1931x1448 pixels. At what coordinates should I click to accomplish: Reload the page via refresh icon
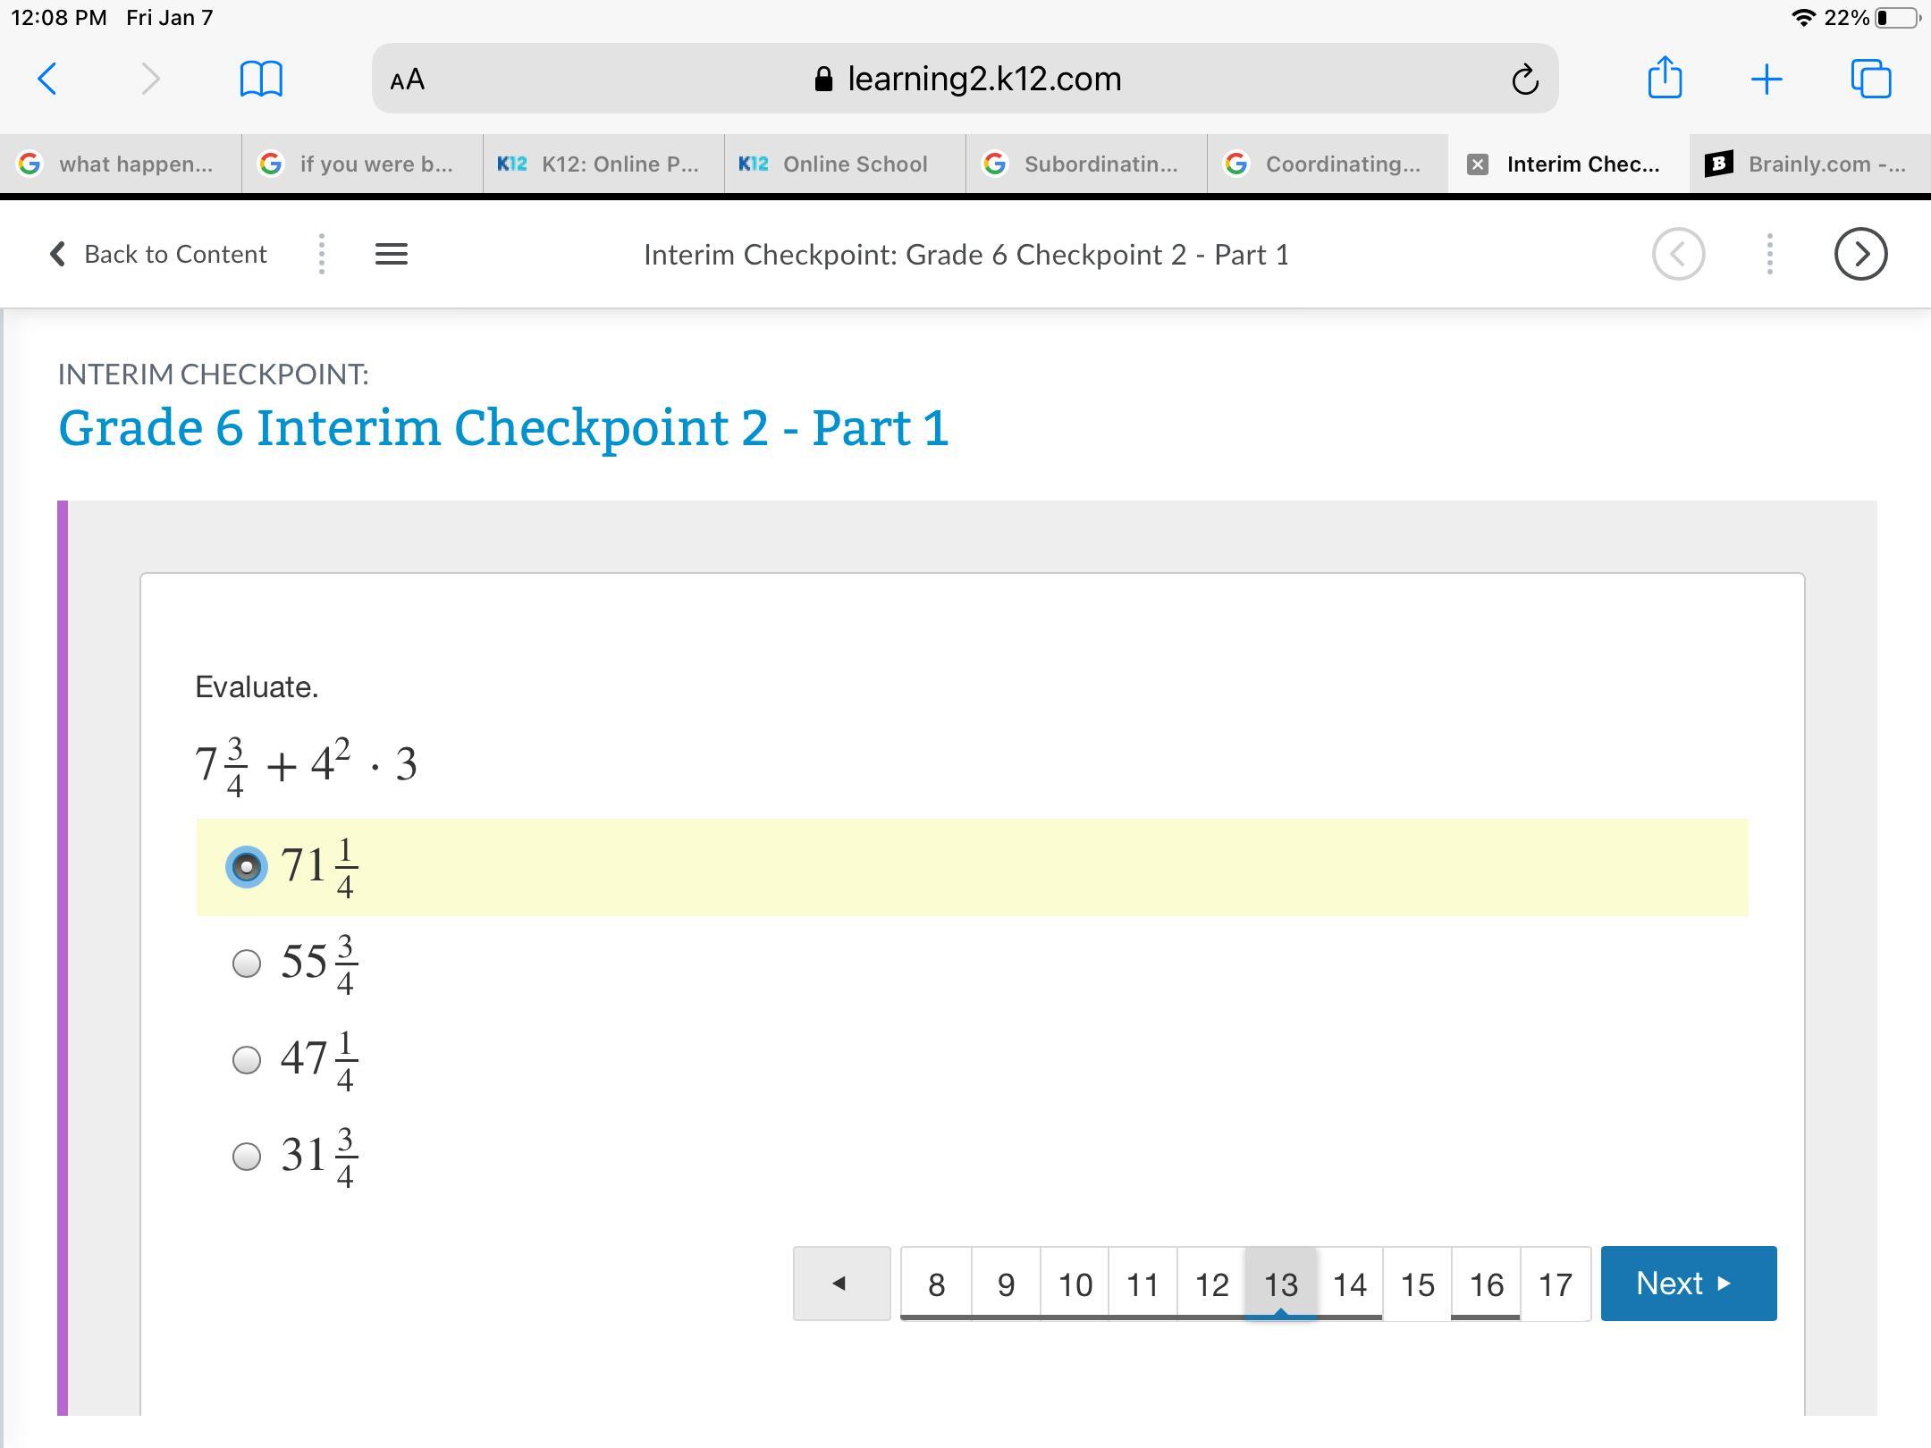point(1524,80)
